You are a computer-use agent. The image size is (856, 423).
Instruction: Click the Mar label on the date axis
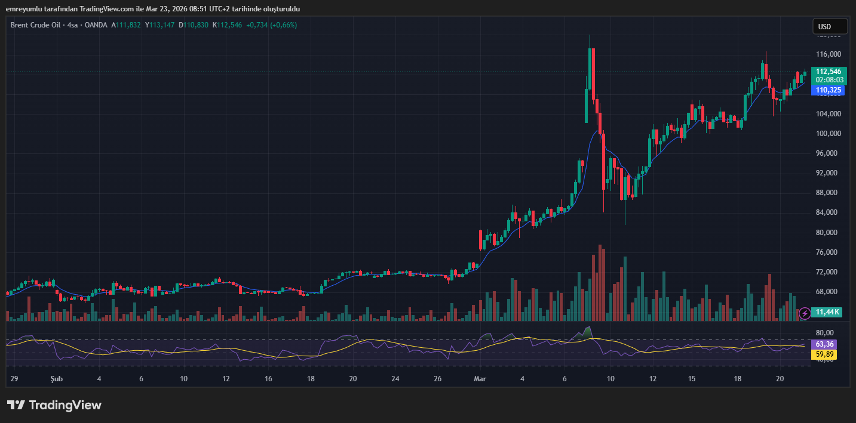click(480, 379)
